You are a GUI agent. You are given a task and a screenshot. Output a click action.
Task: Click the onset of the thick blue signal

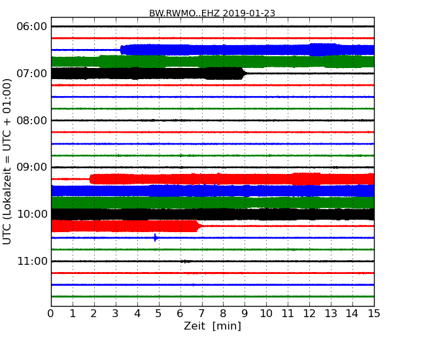[121, 50]
